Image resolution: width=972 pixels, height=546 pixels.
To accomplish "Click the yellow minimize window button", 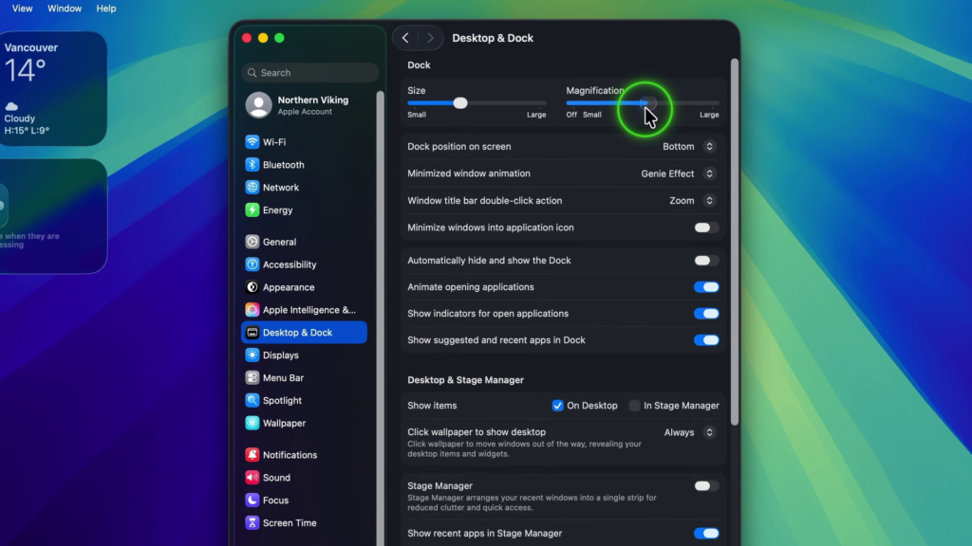I will (x=263, y=38).
